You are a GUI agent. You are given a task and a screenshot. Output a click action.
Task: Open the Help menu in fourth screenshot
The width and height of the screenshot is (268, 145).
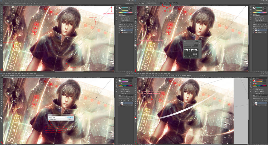point(169,73)
